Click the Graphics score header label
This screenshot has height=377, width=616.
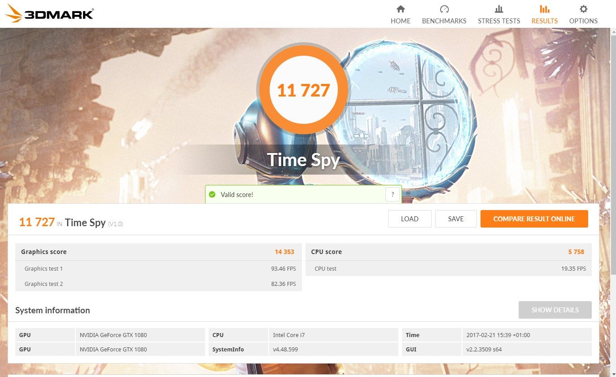pos(44,252)
